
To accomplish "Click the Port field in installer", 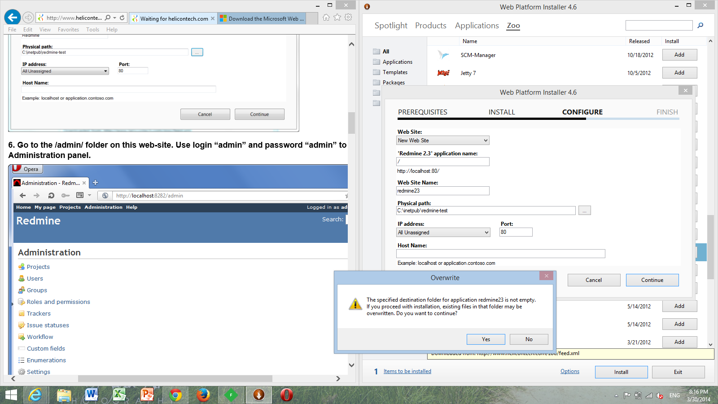I will point(516,232).
